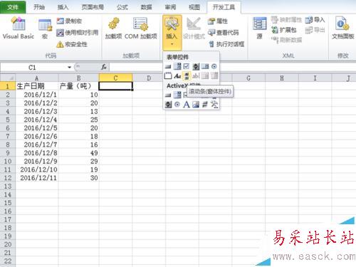Select column B header
Viewport: 356px width, 267px height.
[x=78, y=78]
